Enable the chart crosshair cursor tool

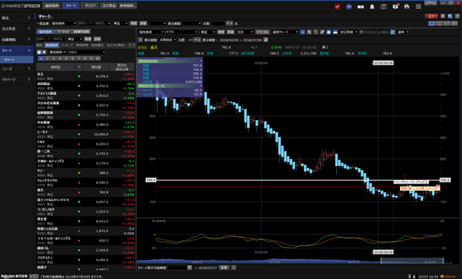(303, 32)
